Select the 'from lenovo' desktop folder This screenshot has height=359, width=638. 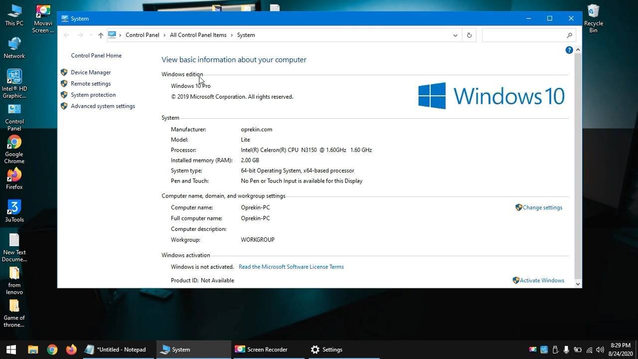click(14, 280)
